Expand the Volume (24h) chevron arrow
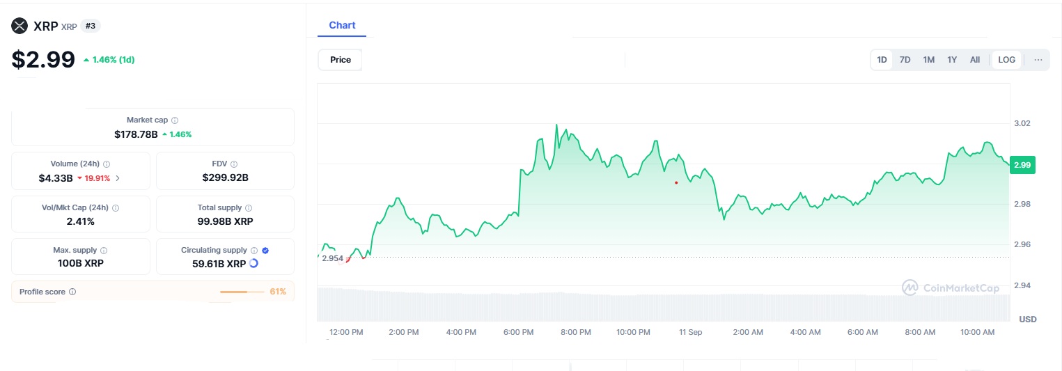This screenshot has width=1062, height=371. pos(118,178)
